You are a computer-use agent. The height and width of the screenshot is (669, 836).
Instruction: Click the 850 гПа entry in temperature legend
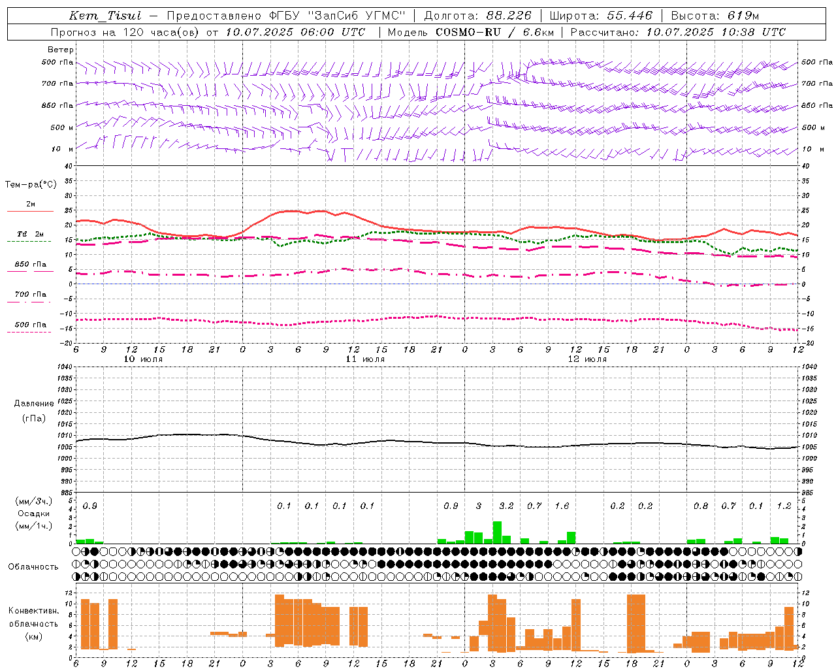[31, 265]
